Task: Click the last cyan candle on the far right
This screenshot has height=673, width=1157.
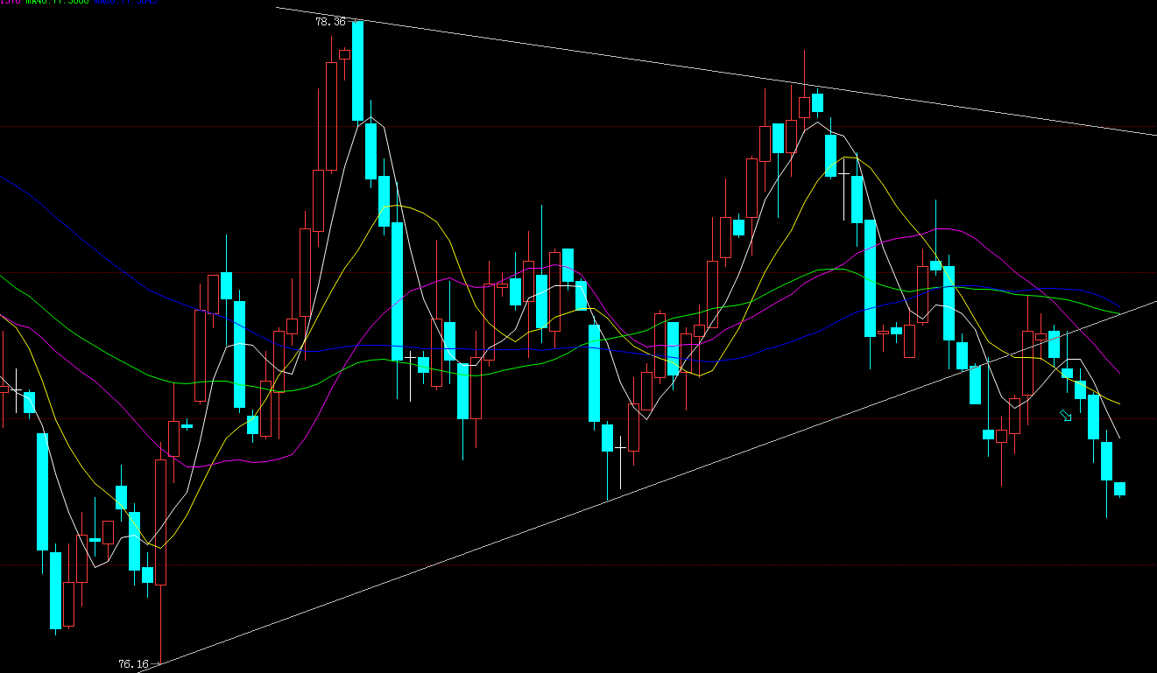Action: click(x=1119, y=488)
